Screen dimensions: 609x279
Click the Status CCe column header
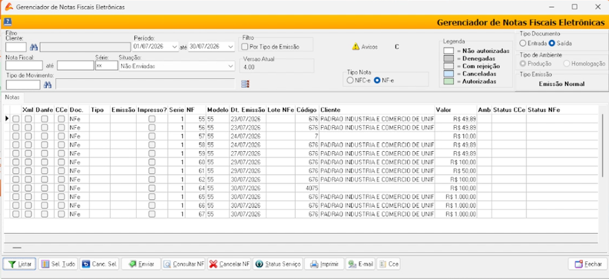(509, 110)
